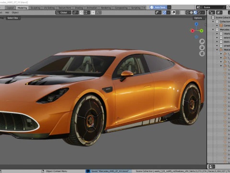Click the zoom view magnifier button
The image size is (230, 173).
click(x=202, y=41)
